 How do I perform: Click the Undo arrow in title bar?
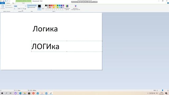[x=6, y=1]
